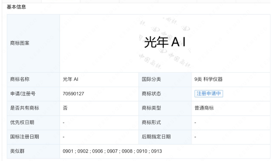277x161 pixels.
Task: Select registration number 70590127
Action: pyautogui.click(x=73, y=94)
